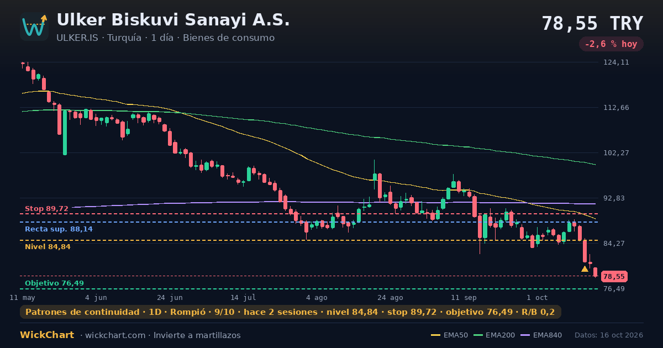Image resolution: width=663 pixels, height=348 pixels.
Task: Click the Recta sup. 88,14 label
Action: 59,229
